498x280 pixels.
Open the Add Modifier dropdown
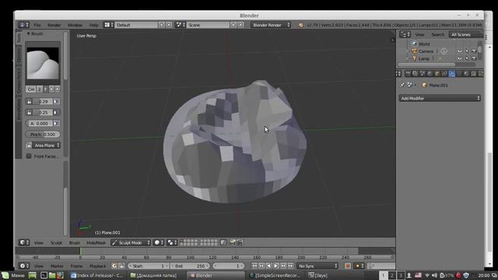coord(440,98)
